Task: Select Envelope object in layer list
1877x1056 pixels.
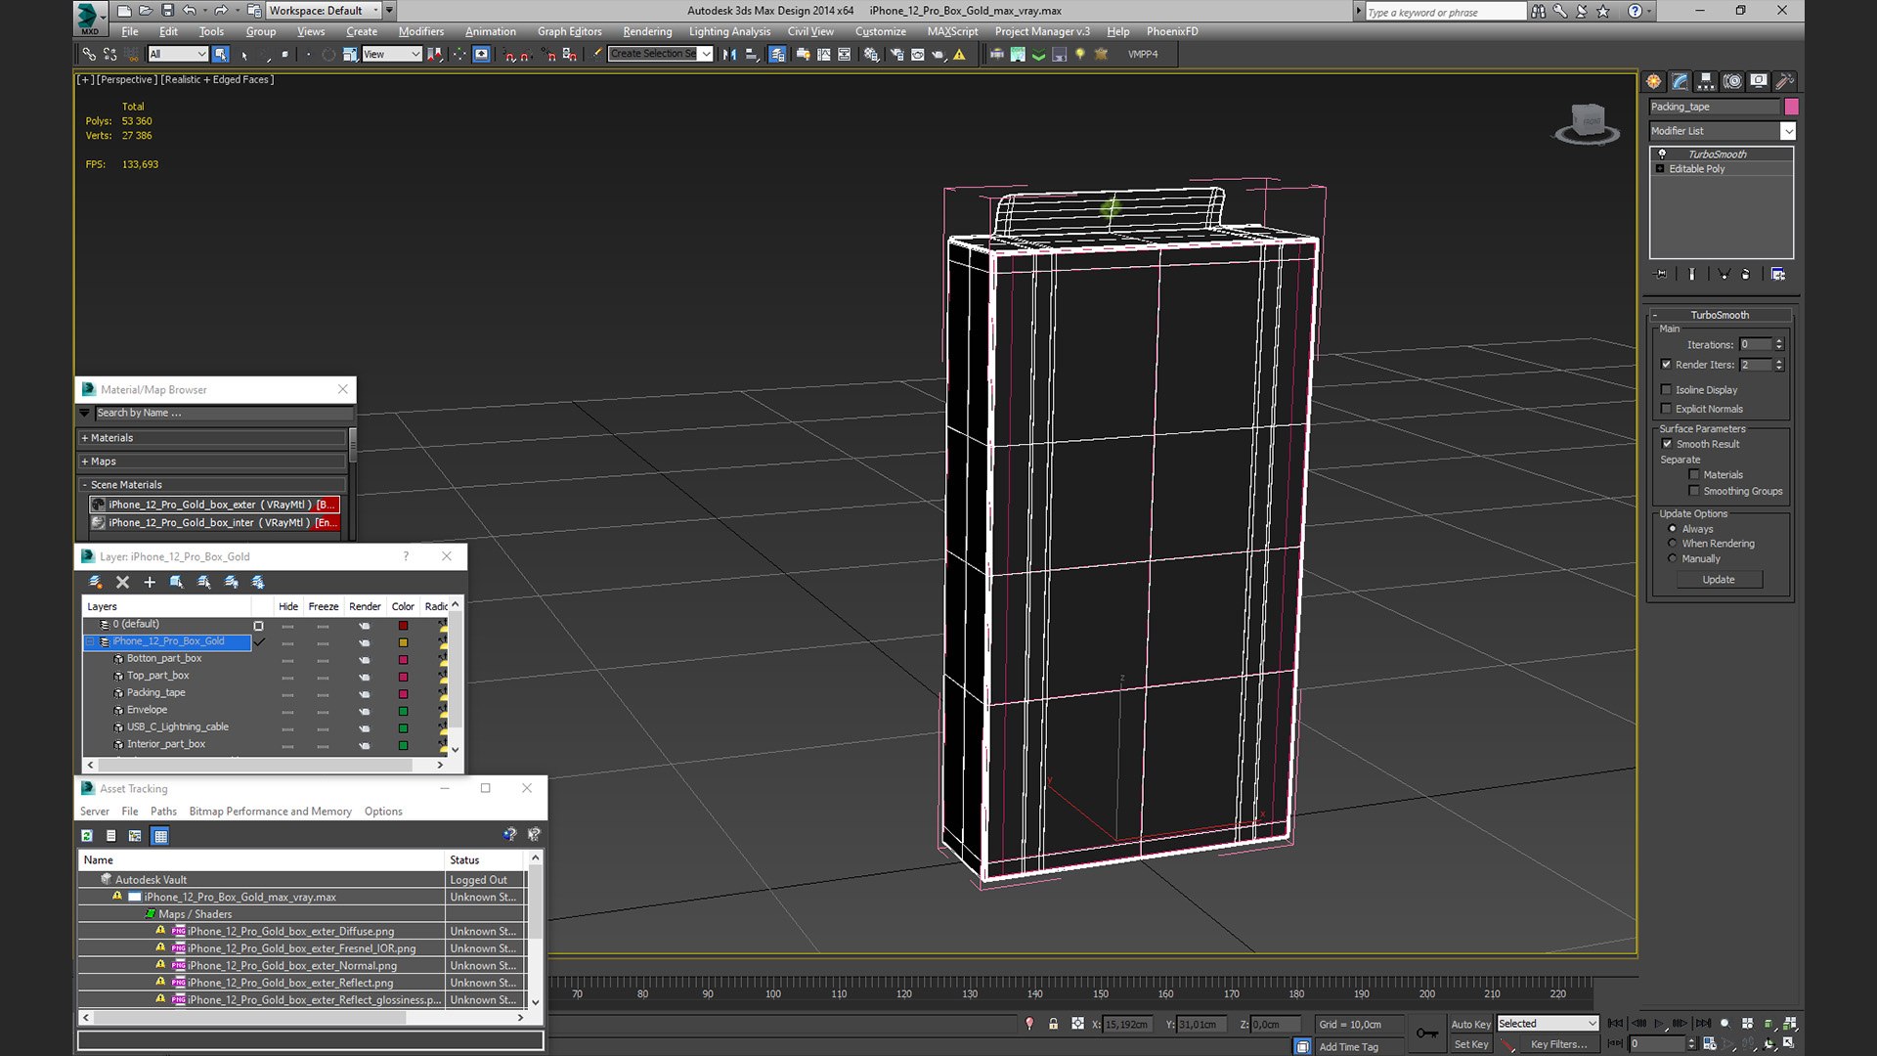Action: [x=147, y=710]
